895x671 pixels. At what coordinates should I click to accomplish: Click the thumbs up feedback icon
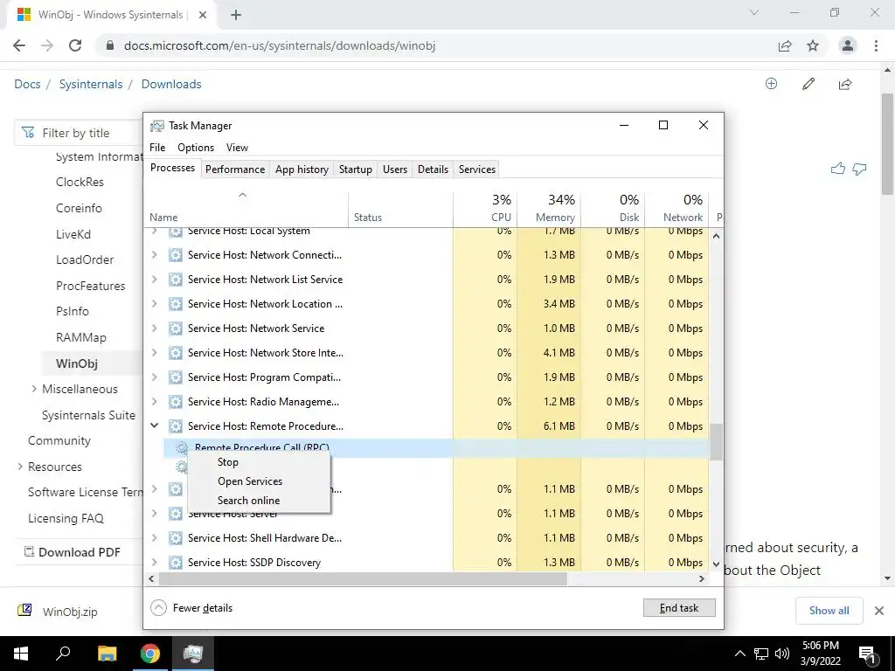838,169
